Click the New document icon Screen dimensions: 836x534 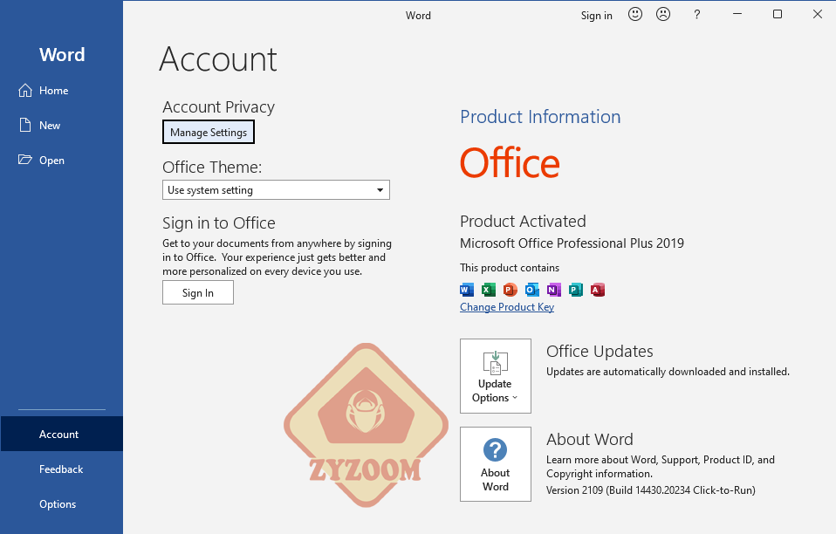[x=25, y=126]
